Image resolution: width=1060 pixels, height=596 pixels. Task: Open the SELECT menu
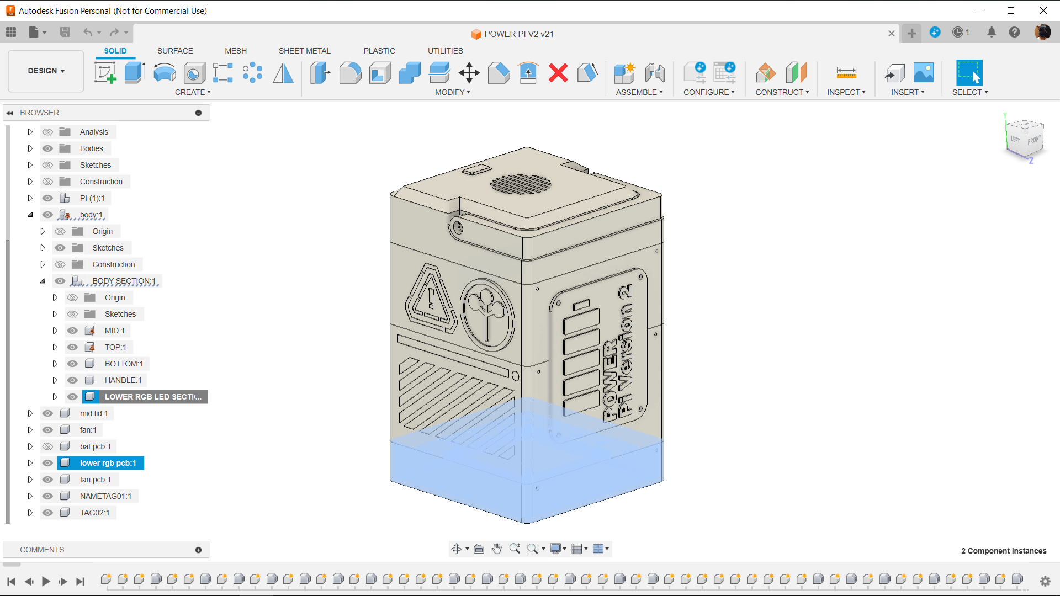click(970, 92)
